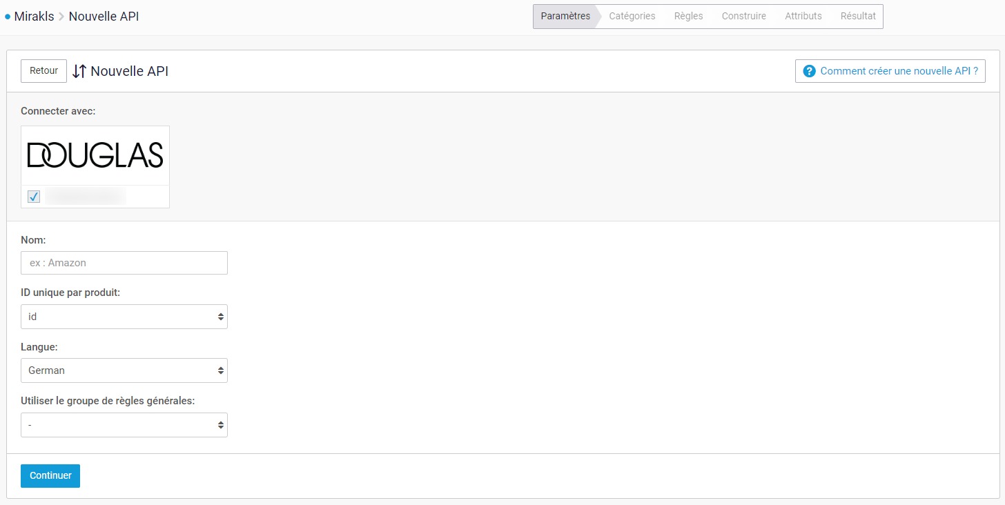
Task: Jump to the Résultat step
Action: pyautogui.click(x=858, y=17)
